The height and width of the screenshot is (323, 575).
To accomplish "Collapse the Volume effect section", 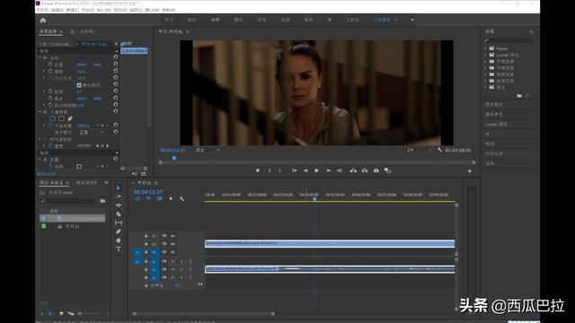I will (40, 160).
